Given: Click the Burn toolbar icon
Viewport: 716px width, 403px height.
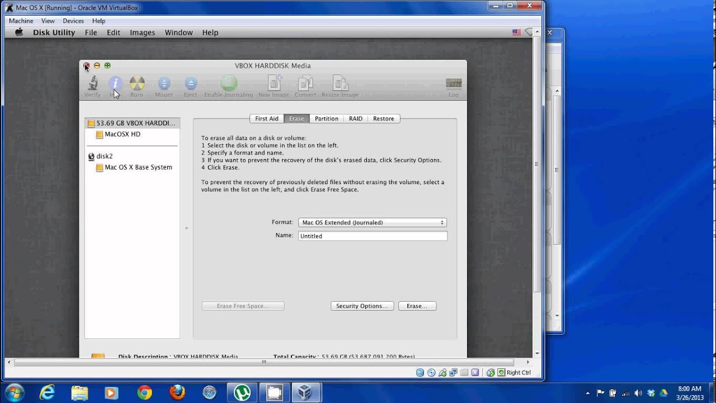Looking at the screenshot, I should tap(137, 83).
